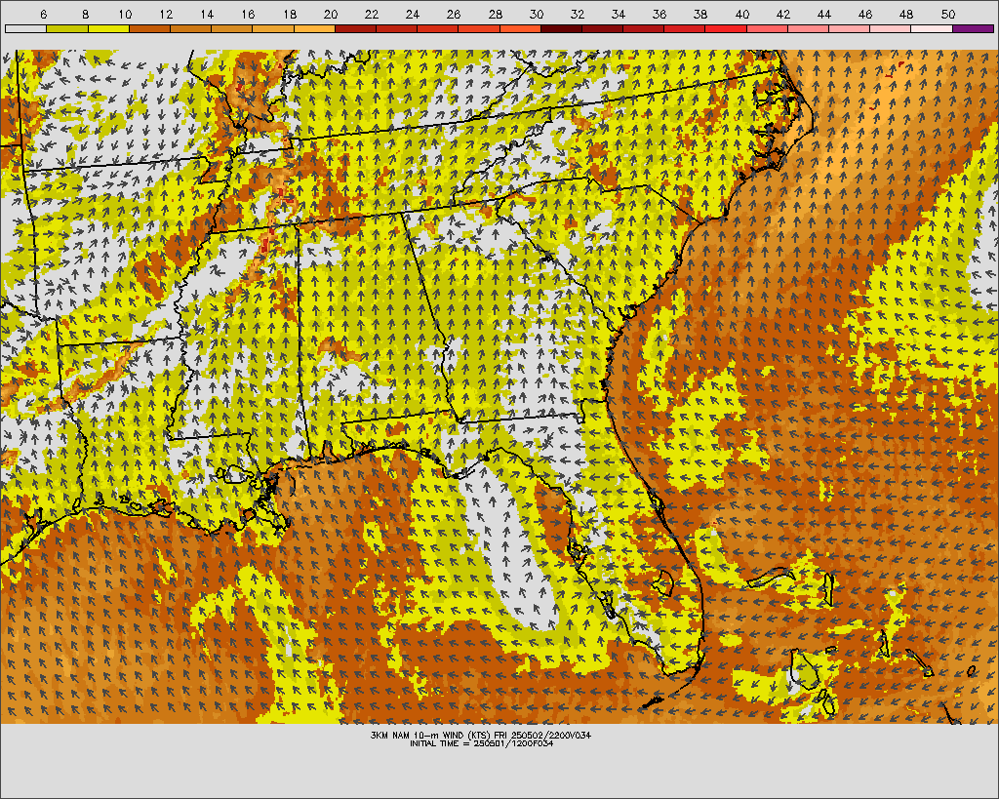
Task: Click the legend label "50"
Action: [947, 14]
